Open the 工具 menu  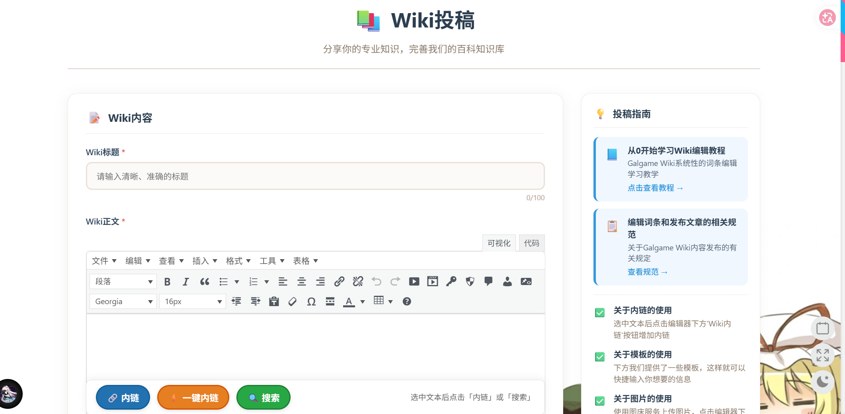click(x=272, y=261)
